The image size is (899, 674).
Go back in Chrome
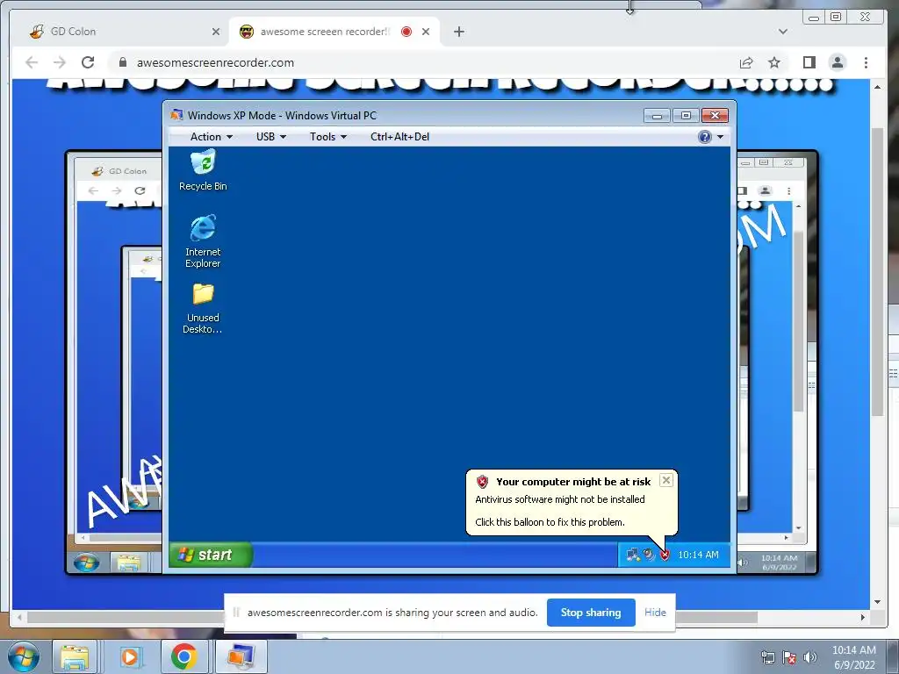tap(32, 62)
